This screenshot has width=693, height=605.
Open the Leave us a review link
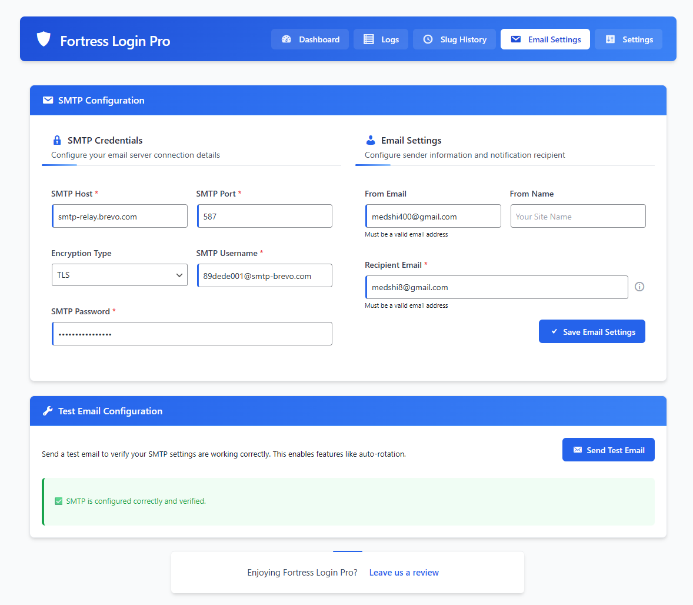(x=404, y=572)
